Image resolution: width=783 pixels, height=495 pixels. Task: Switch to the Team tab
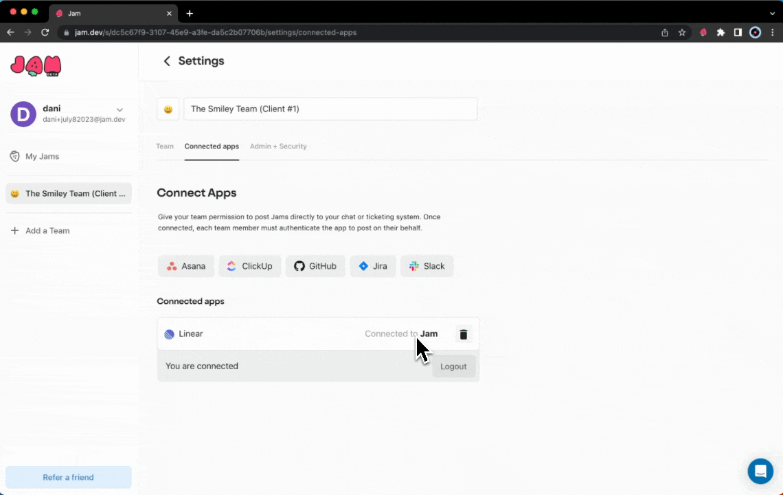point(165,146)
